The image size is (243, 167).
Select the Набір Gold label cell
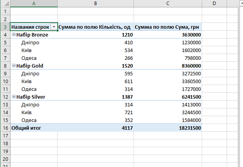click(34, 66)
